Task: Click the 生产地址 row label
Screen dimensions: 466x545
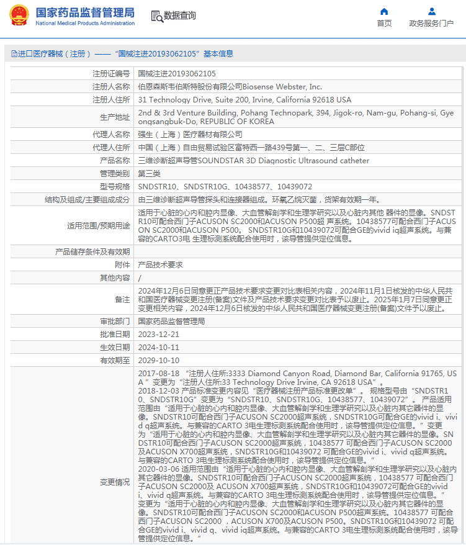Action: 115,117
